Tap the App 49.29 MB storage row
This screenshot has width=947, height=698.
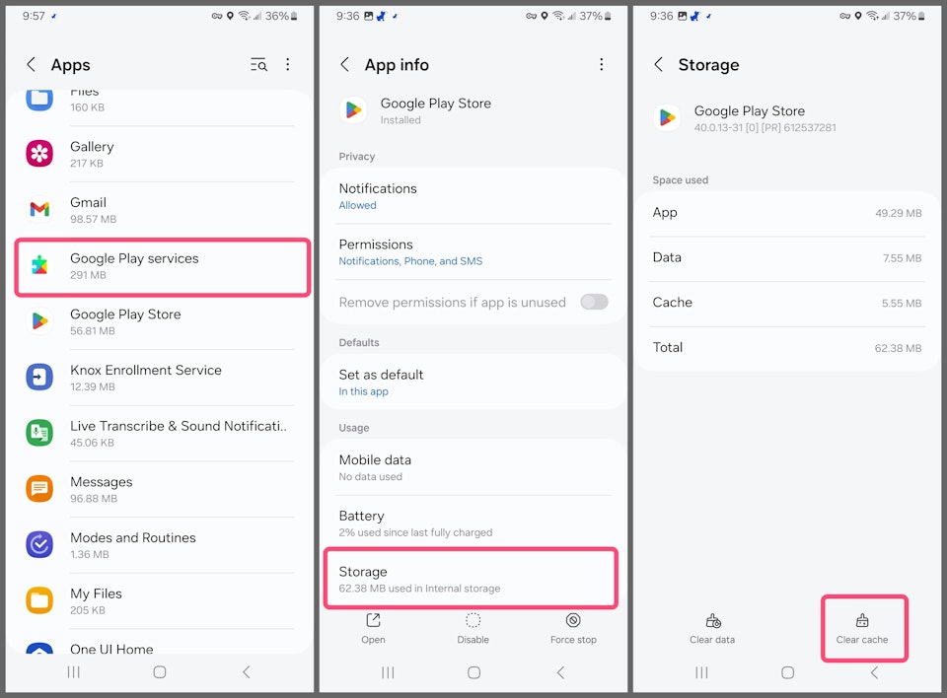[x=787, y=213]
